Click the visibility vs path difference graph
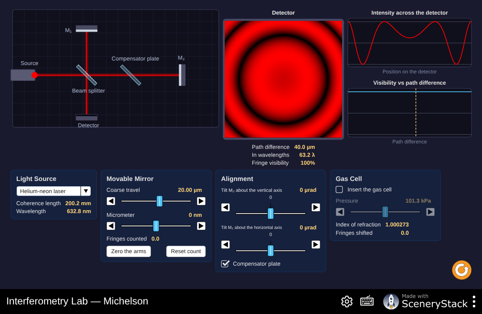The width and height of the screenshot is (482, 314). click(x=409, y=113)
